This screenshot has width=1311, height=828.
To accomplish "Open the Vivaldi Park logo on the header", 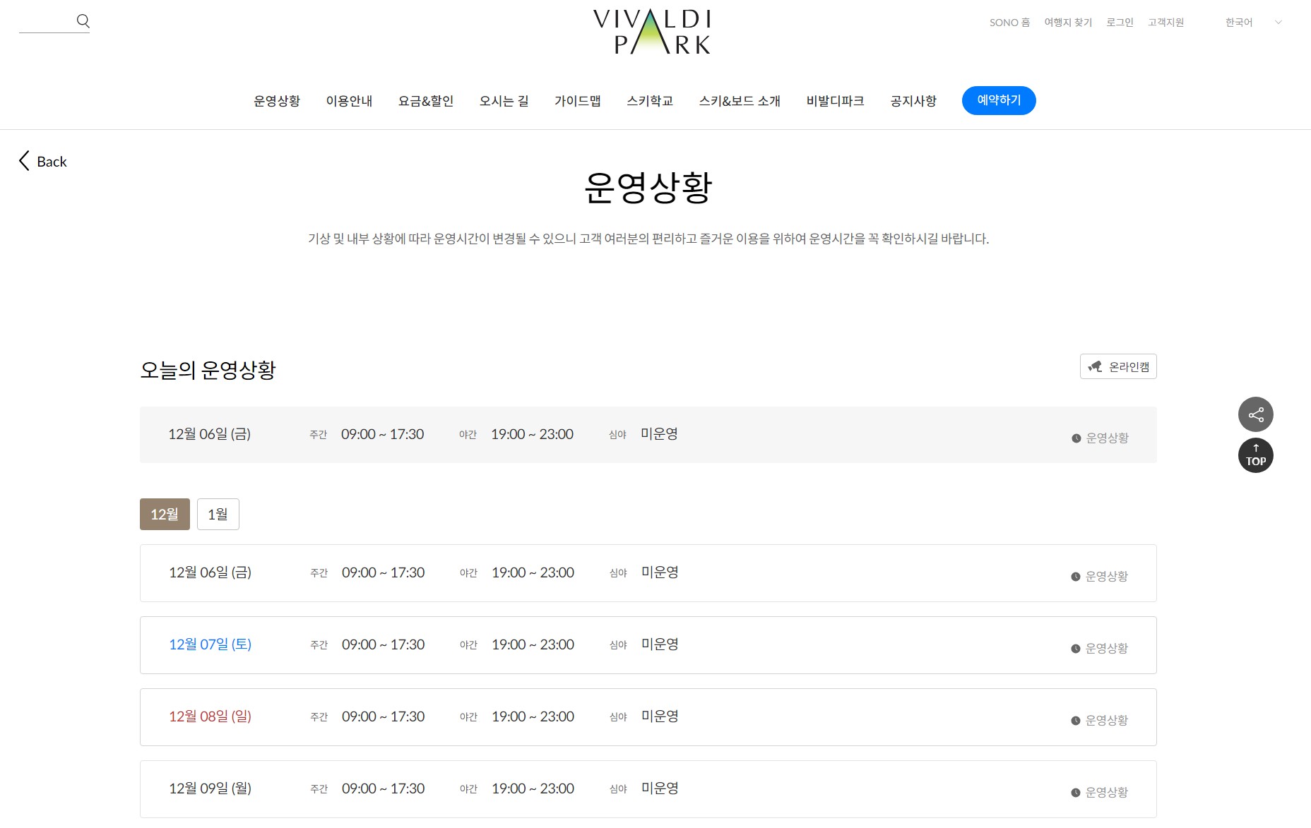I will (652, 32).
